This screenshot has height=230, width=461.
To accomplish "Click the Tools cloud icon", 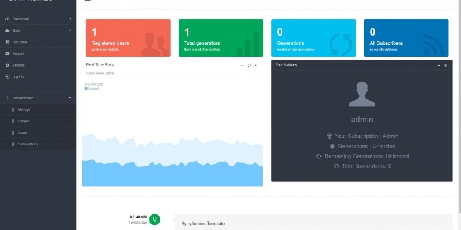I will tap(7, 30).
